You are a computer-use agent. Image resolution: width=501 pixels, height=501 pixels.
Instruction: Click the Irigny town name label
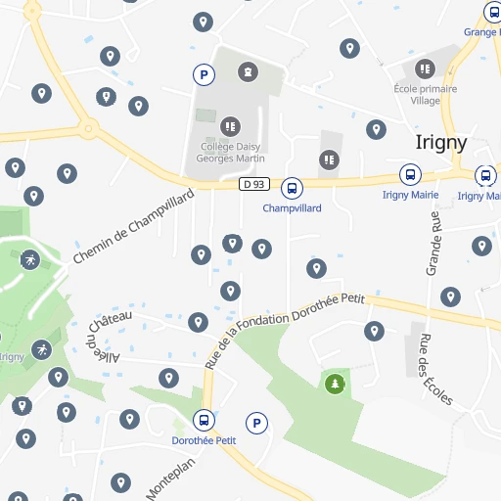point(441,143)
